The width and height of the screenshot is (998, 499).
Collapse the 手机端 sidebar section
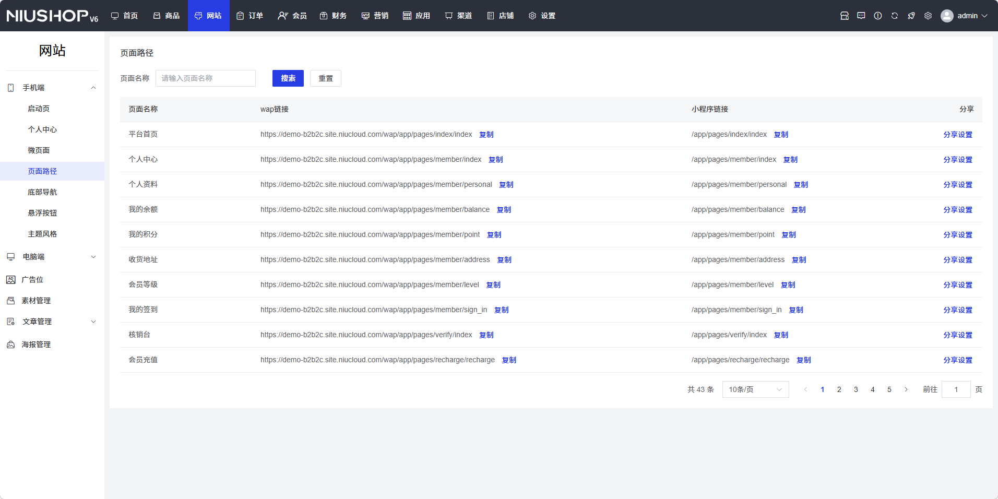pyautogui.click(x=93, y=88)
